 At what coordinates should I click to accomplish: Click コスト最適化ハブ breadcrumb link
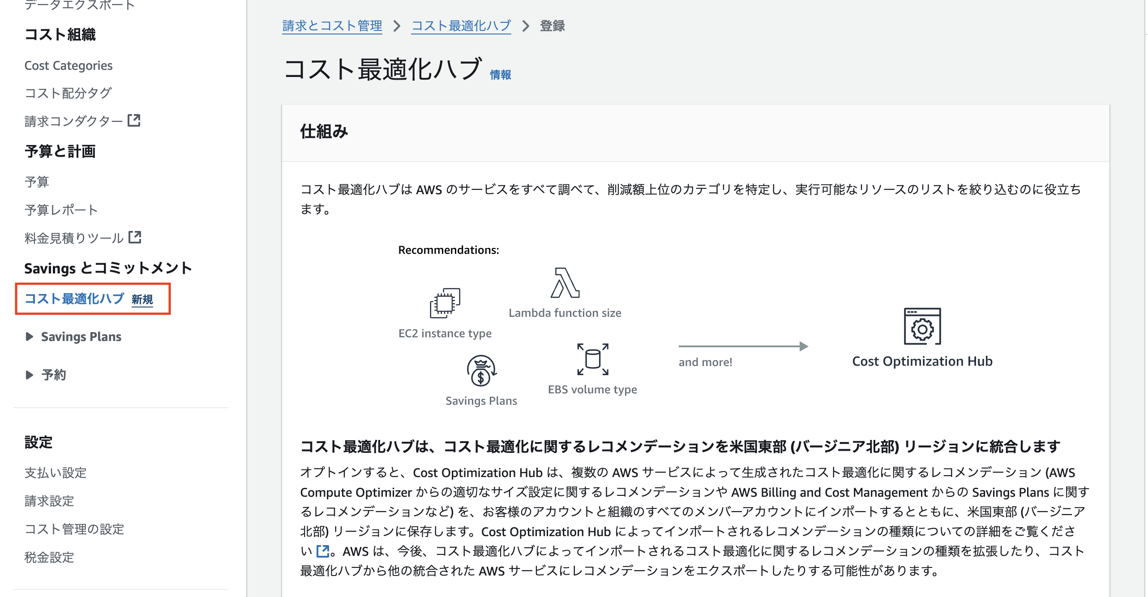[x=461, y=26]
